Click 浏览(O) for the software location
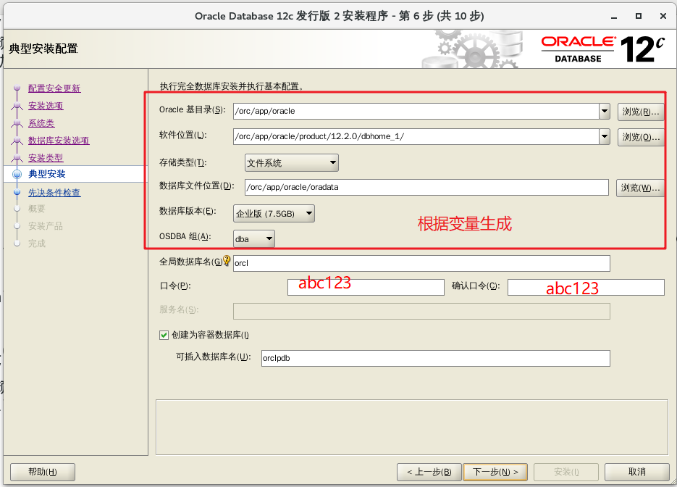Screen dimensions: 677x487 coord(641,137)
